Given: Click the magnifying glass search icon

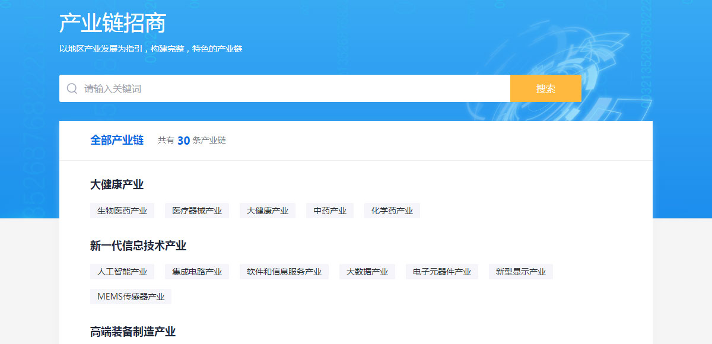Looking at the screenshot, I should 72,87.
